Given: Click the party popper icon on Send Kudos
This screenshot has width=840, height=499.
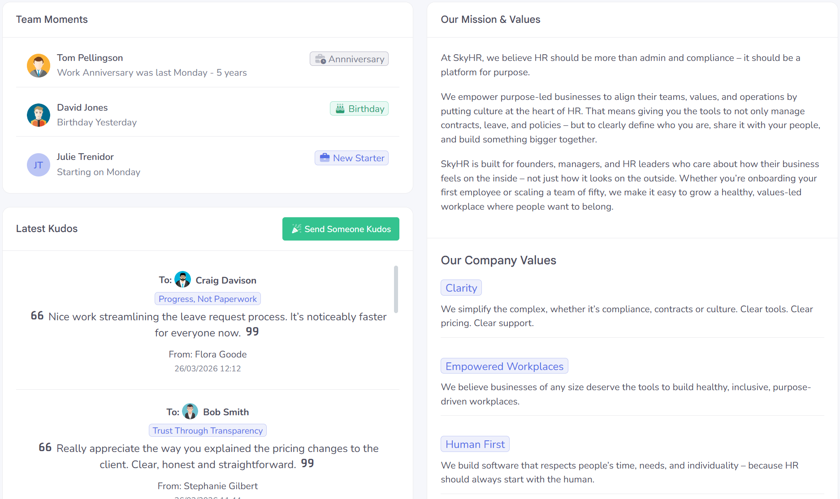Looking at the screenshot, I should [x=296, y=229].
